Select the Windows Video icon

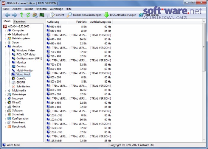click(x=13, y=50)
